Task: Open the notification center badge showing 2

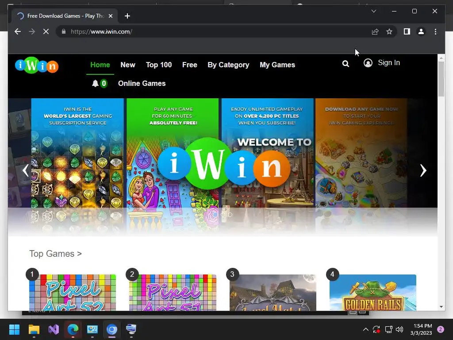Action: 441,329
